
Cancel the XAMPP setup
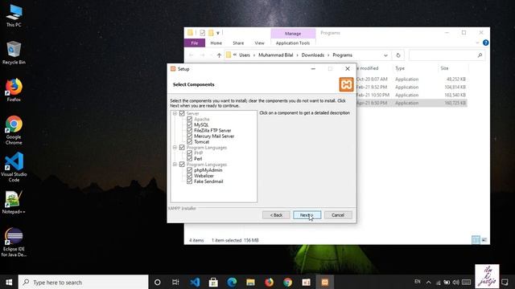[338, 215]
